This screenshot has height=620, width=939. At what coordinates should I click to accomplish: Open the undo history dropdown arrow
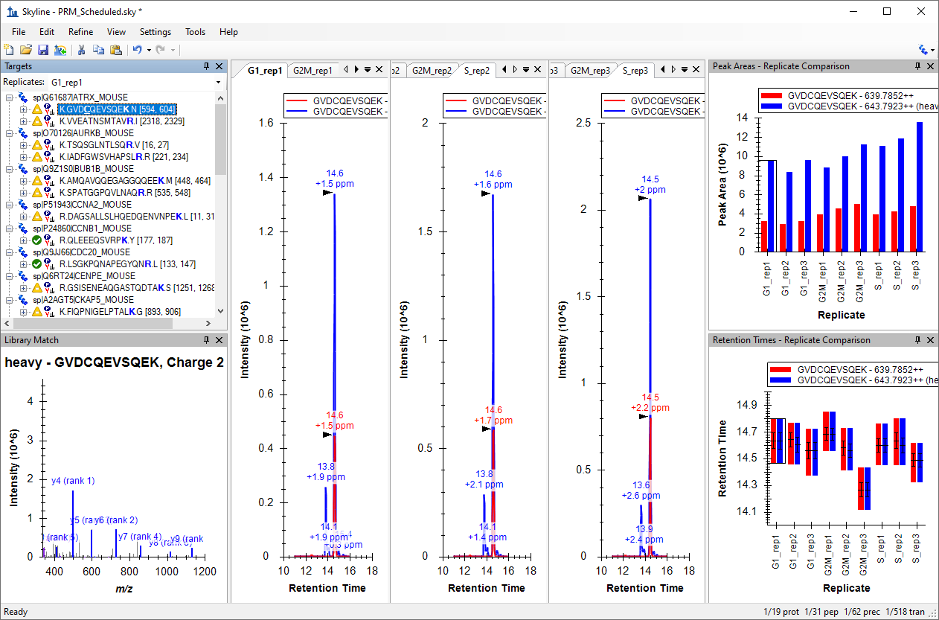pyautogui.click(x=149, y=50)
